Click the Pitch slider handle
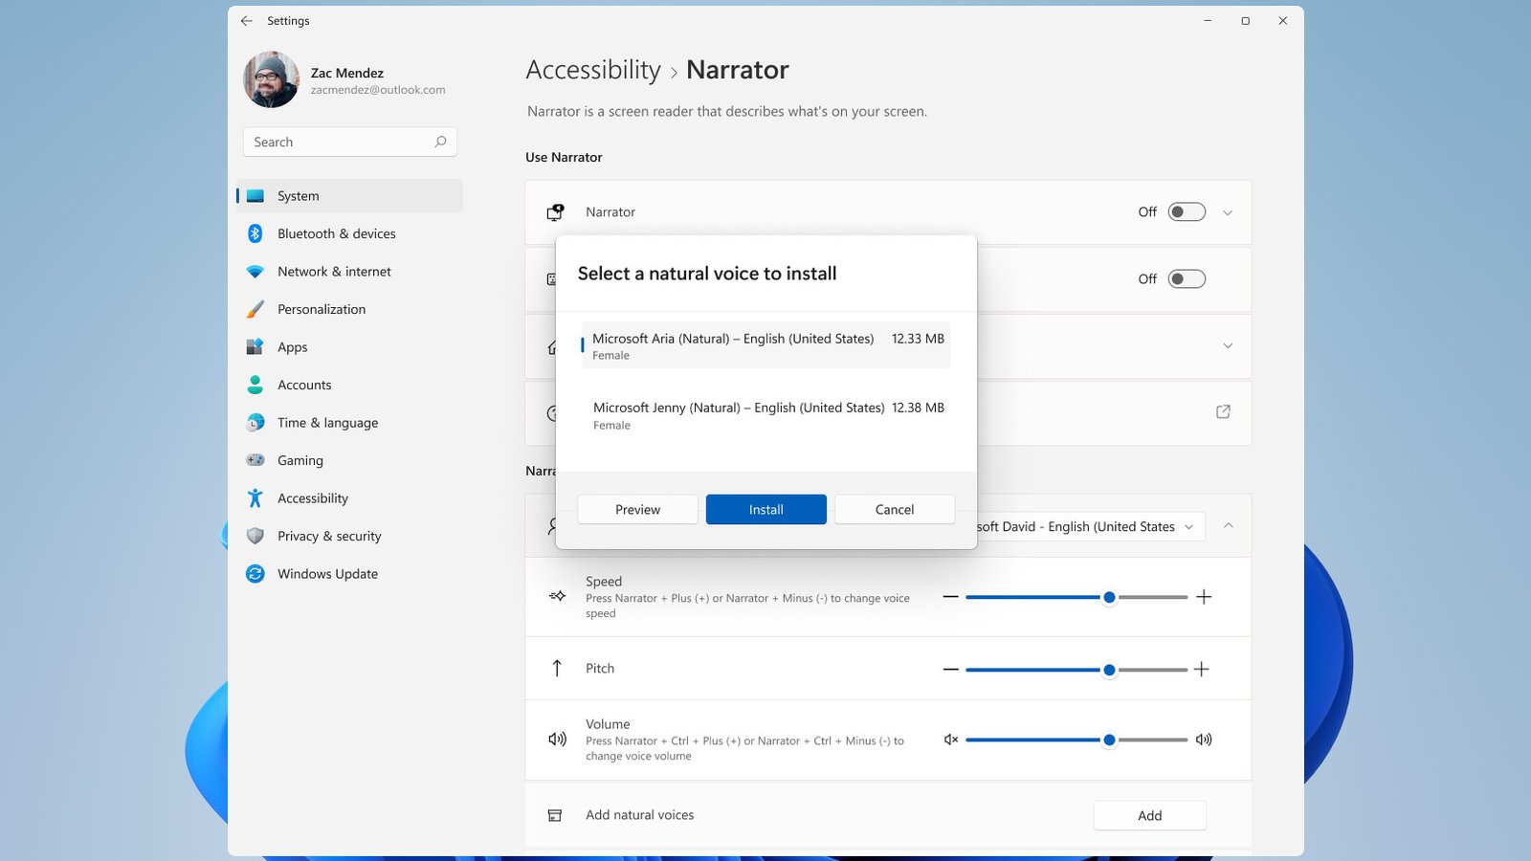The image size is (1531, 861). pyautogui.click(x=1109, y=671)
